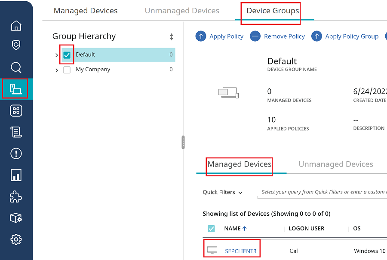Open the Quick Filters dropdown
This screenshot has width=387, height=260.
click(222, 192)
